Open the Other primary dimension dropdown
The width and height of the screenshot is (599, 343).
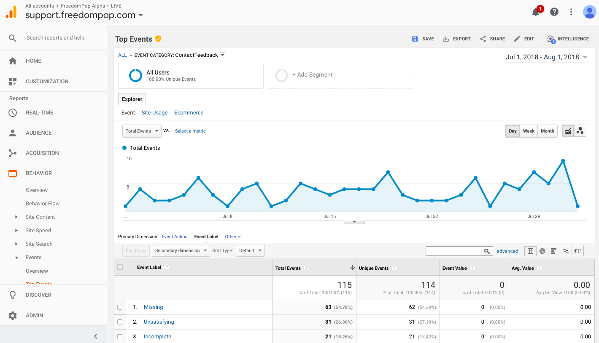pos(233,237)
